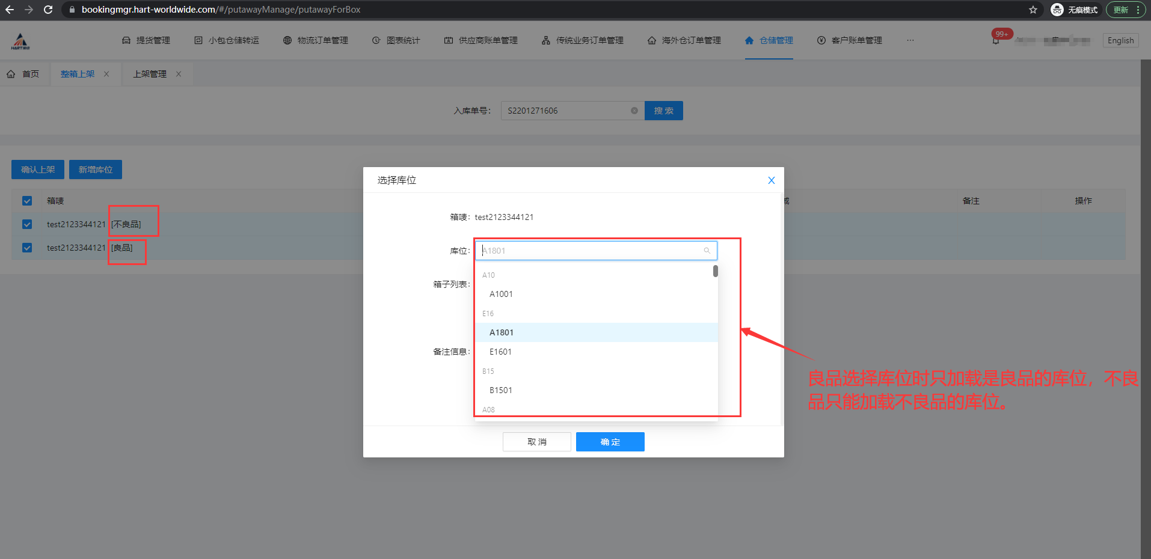
Task: Click the home icon beside 首页
Action: click(11, 74)
